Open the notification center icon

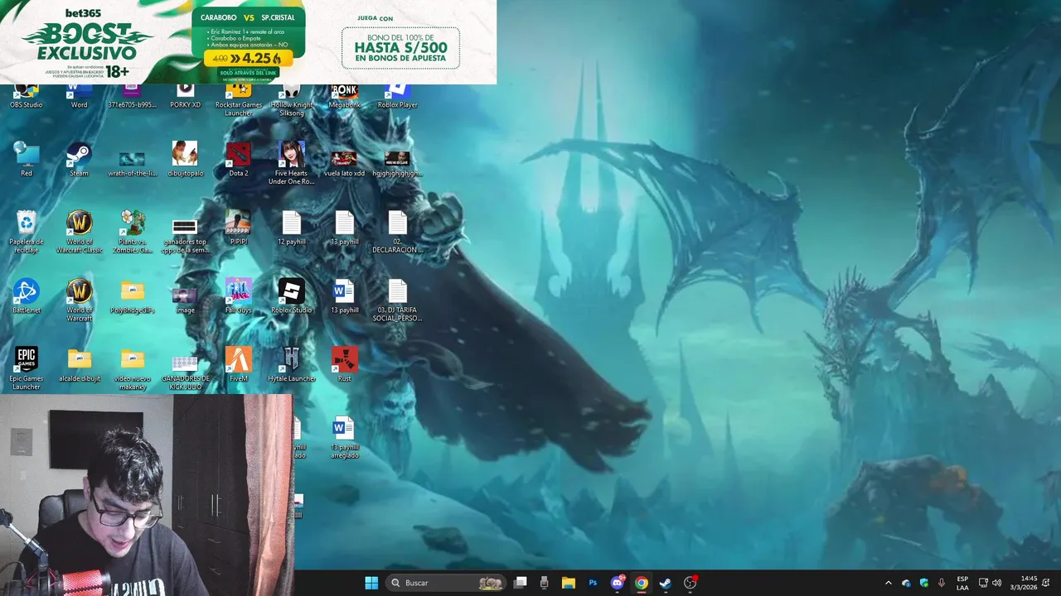pos(1046,583)
